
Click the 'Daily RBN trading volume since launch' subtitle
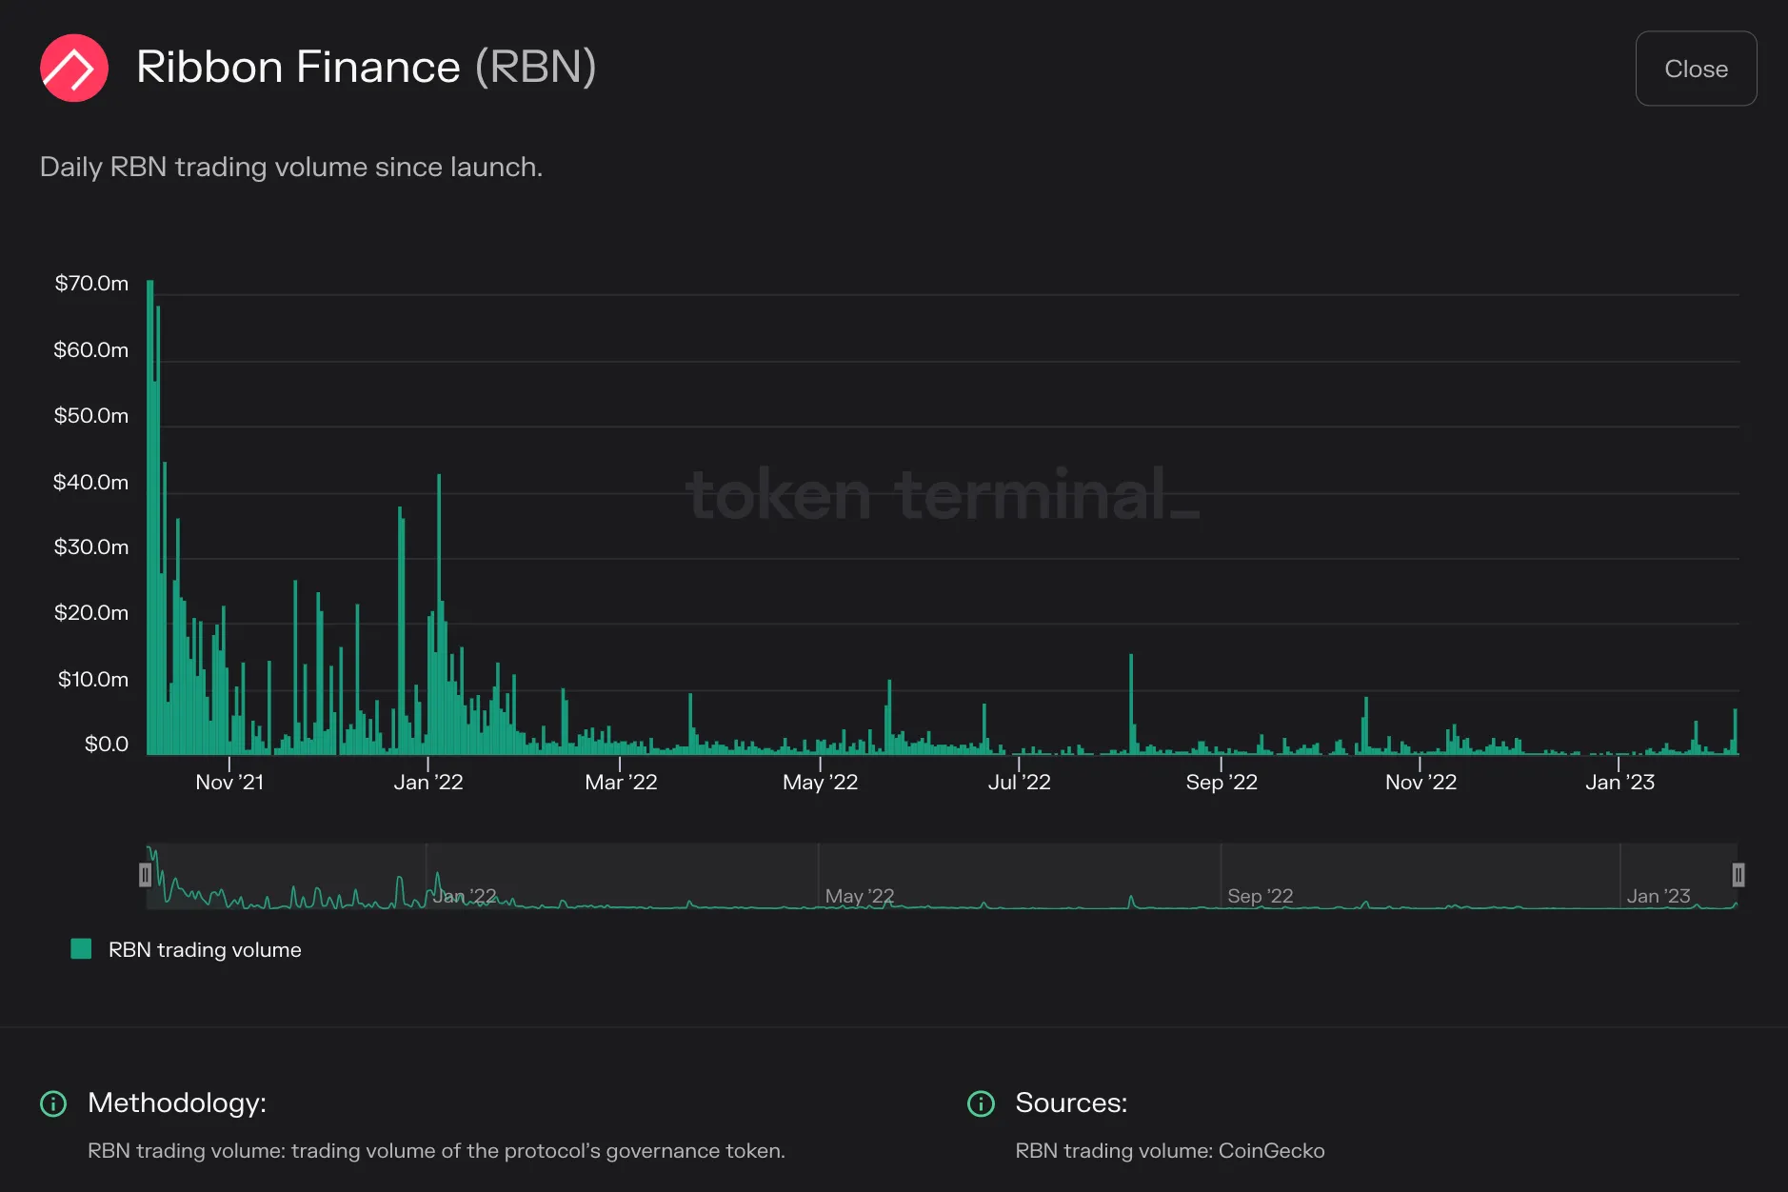[x=291, y=167]
